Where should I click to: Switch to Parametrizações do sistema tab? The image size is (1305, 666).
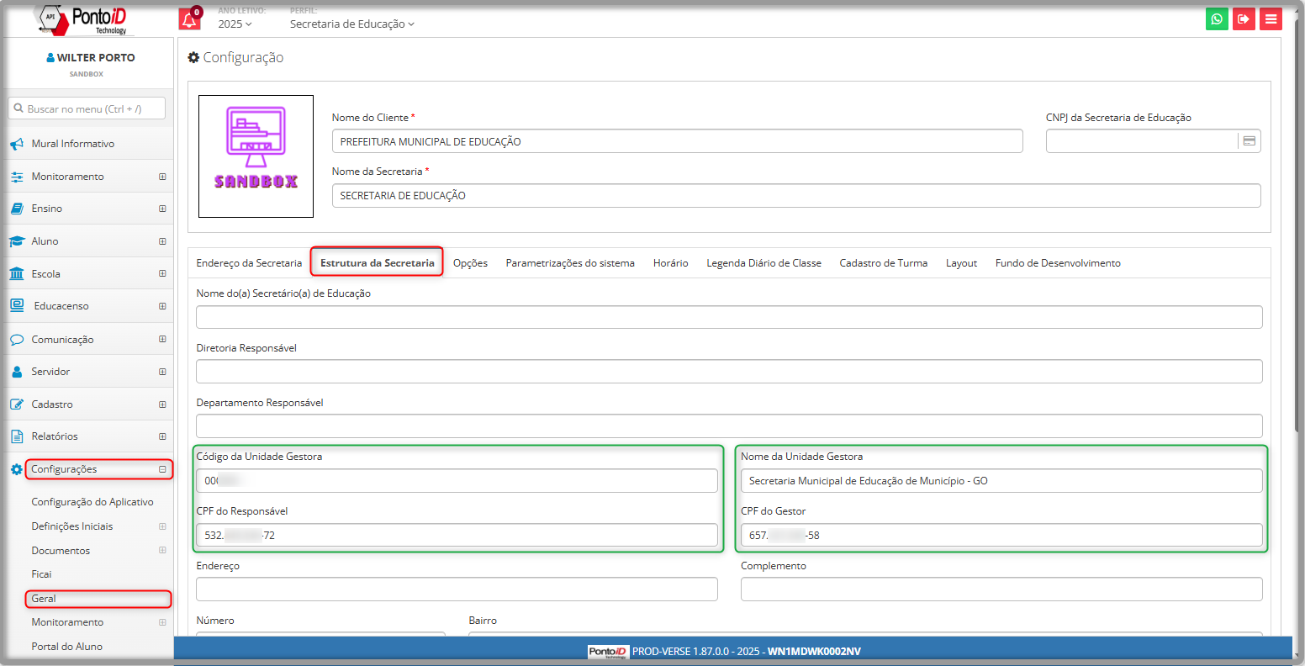570,263
